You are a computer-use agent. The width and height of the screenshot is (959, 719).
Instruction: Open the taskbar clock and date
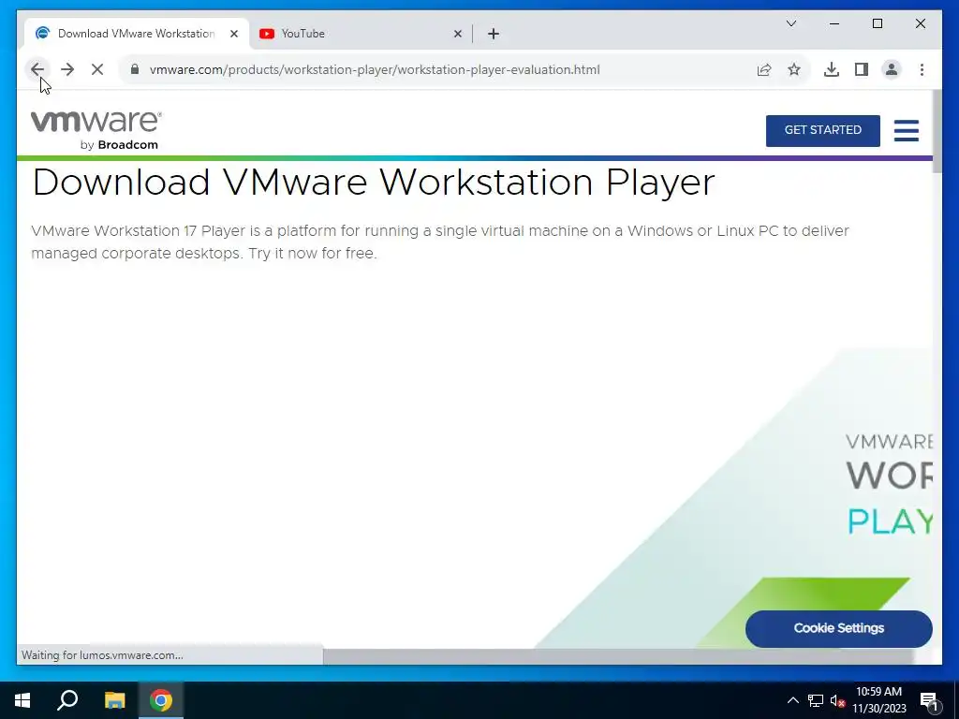point(878,700)
